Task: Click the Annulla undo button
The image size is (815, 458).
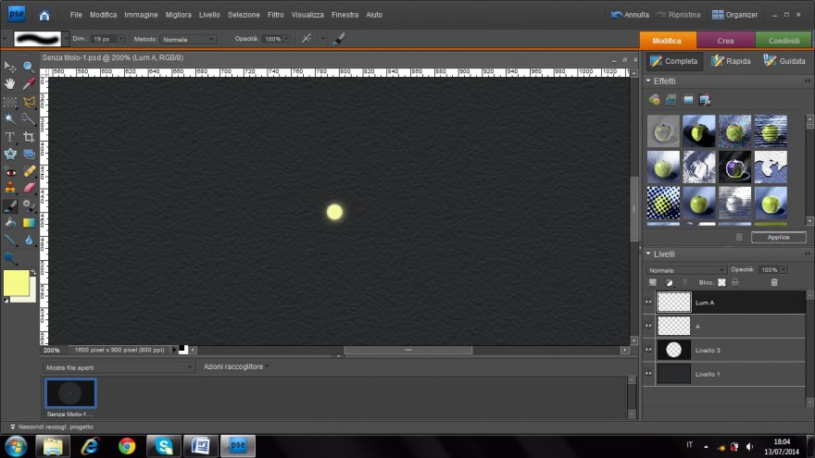Action: click(x=630, y=15)
